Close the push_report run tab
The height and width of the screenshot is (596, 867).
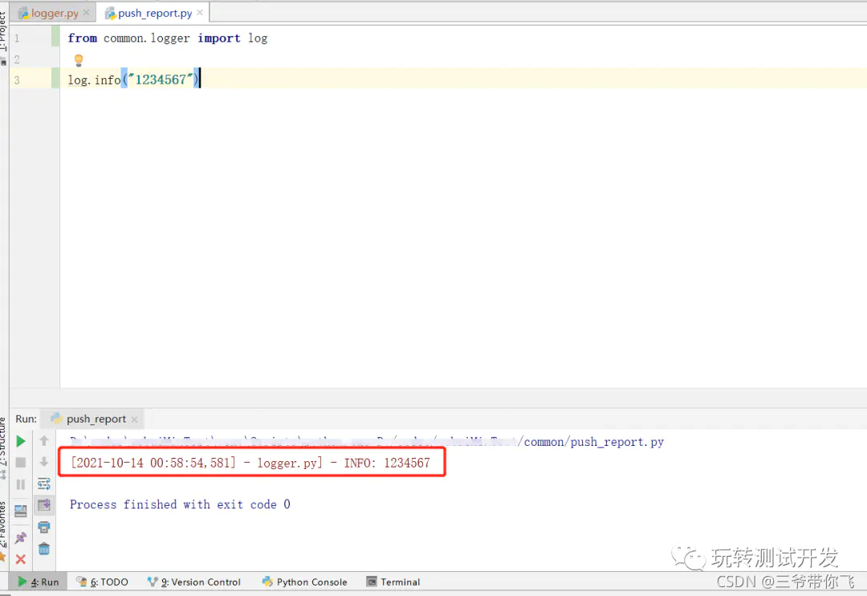tap(134, 419)
